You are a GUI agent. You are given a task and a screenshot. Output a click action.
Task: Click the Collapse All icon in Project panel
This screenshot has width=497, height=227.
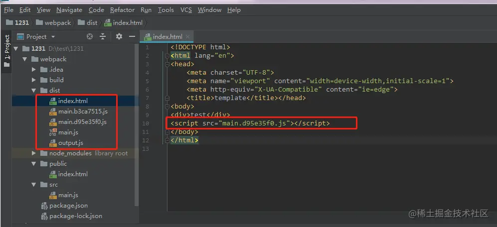(102, 37)
